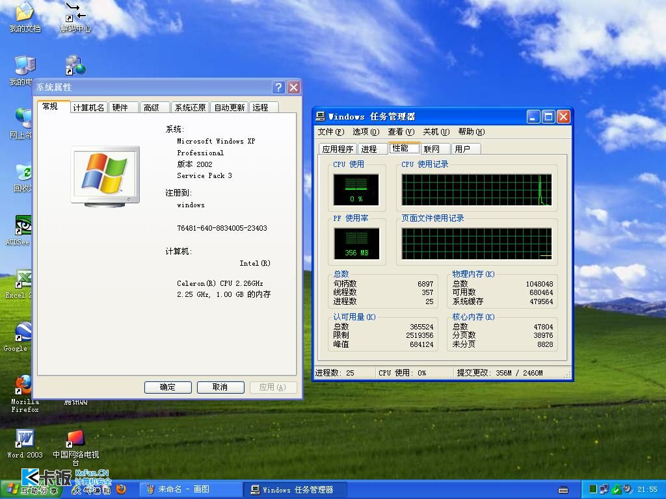The height and width of the screenshot is (499, 666).
Task: Click the 认可用量 峰值 value 684124
Action: [421, 344]
